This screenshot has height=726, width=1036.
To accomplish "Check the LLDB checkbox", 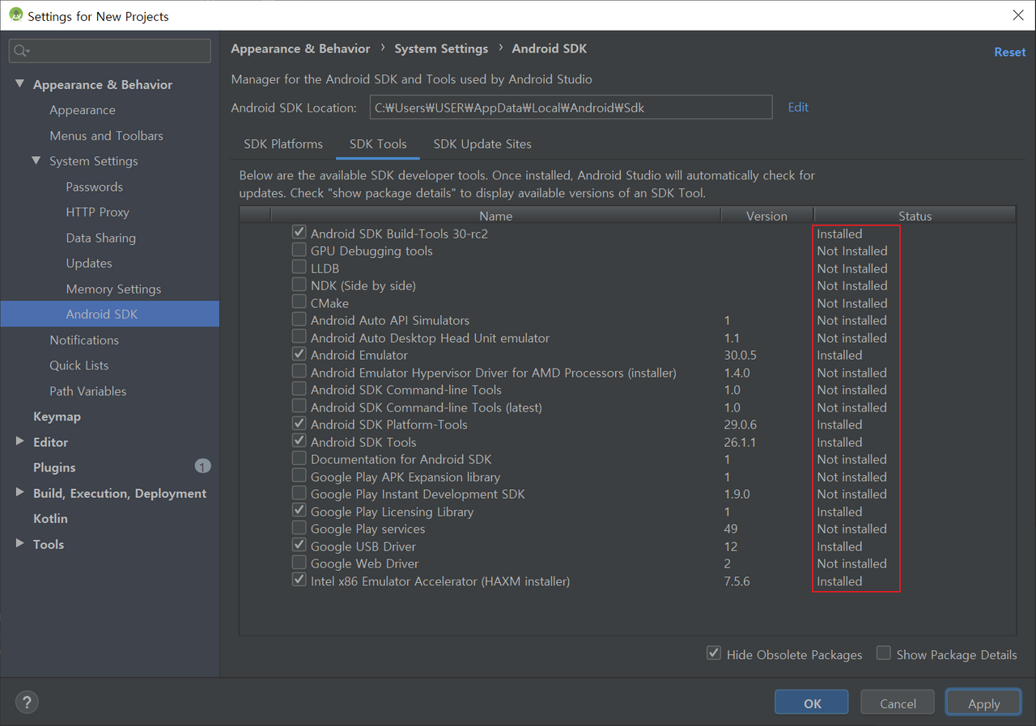I will pos(299,268).
